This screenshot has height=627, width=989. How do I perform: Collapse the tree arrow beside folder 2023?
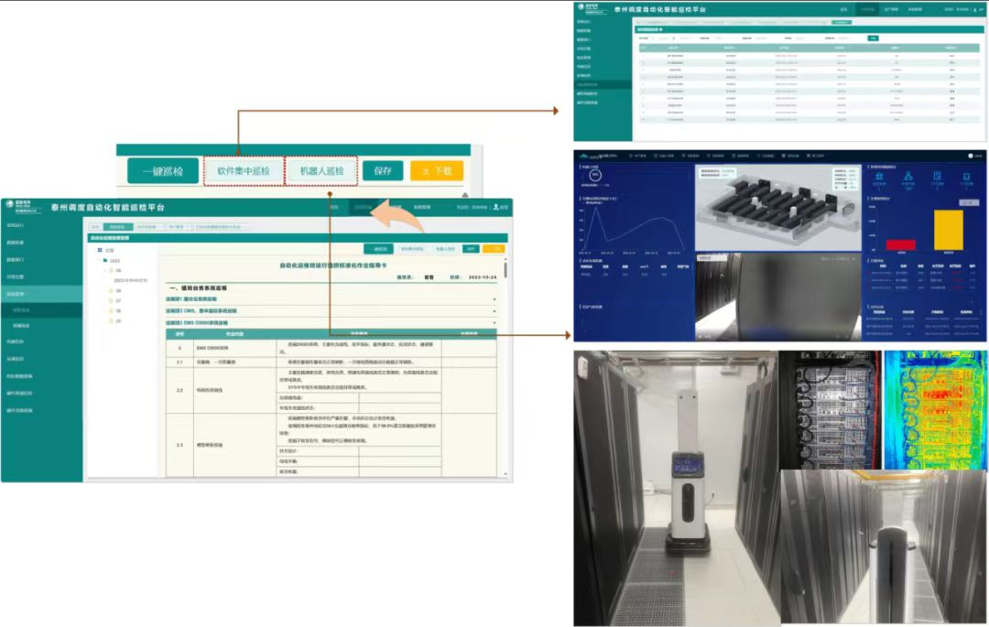click(99, 260)
